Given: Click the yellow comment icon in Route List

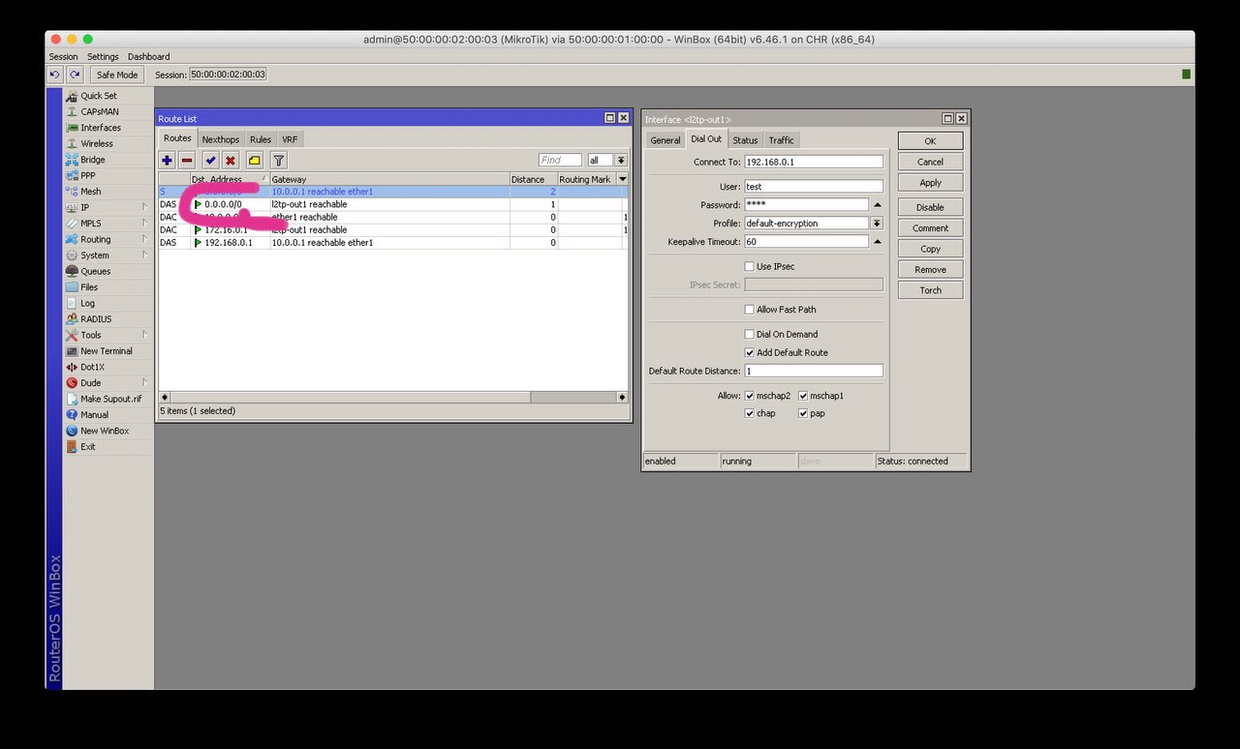Looking at the screenshot, I should point(255,161).
